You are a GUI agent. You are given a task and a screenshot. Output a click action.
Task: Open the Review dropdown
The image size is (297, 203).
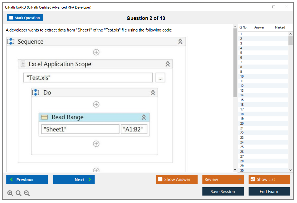tap(223, 180)
